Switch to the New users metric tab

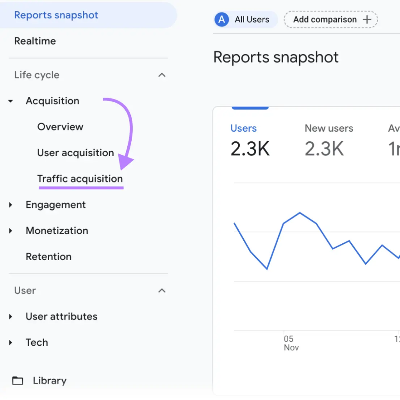click(x=329, y=128)
